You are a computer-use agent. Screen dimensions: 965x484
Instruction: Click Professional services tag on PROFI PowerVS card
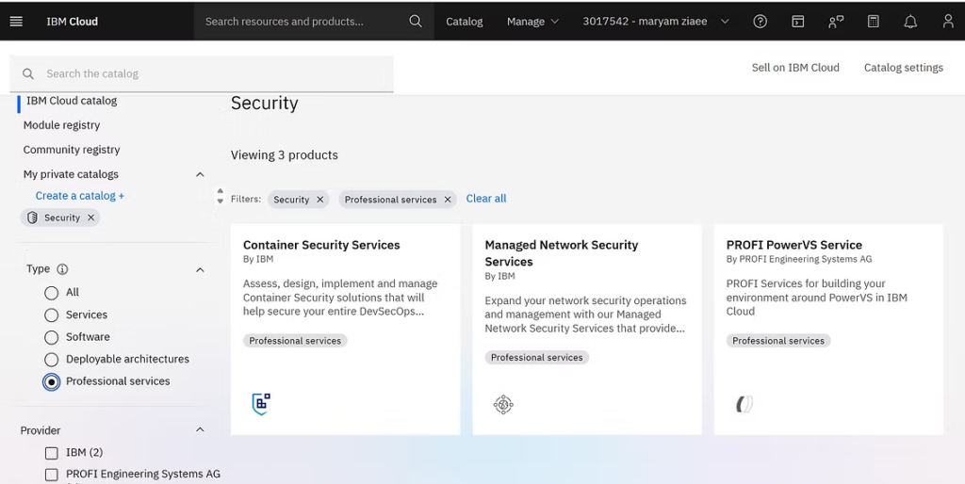(777, 341)
